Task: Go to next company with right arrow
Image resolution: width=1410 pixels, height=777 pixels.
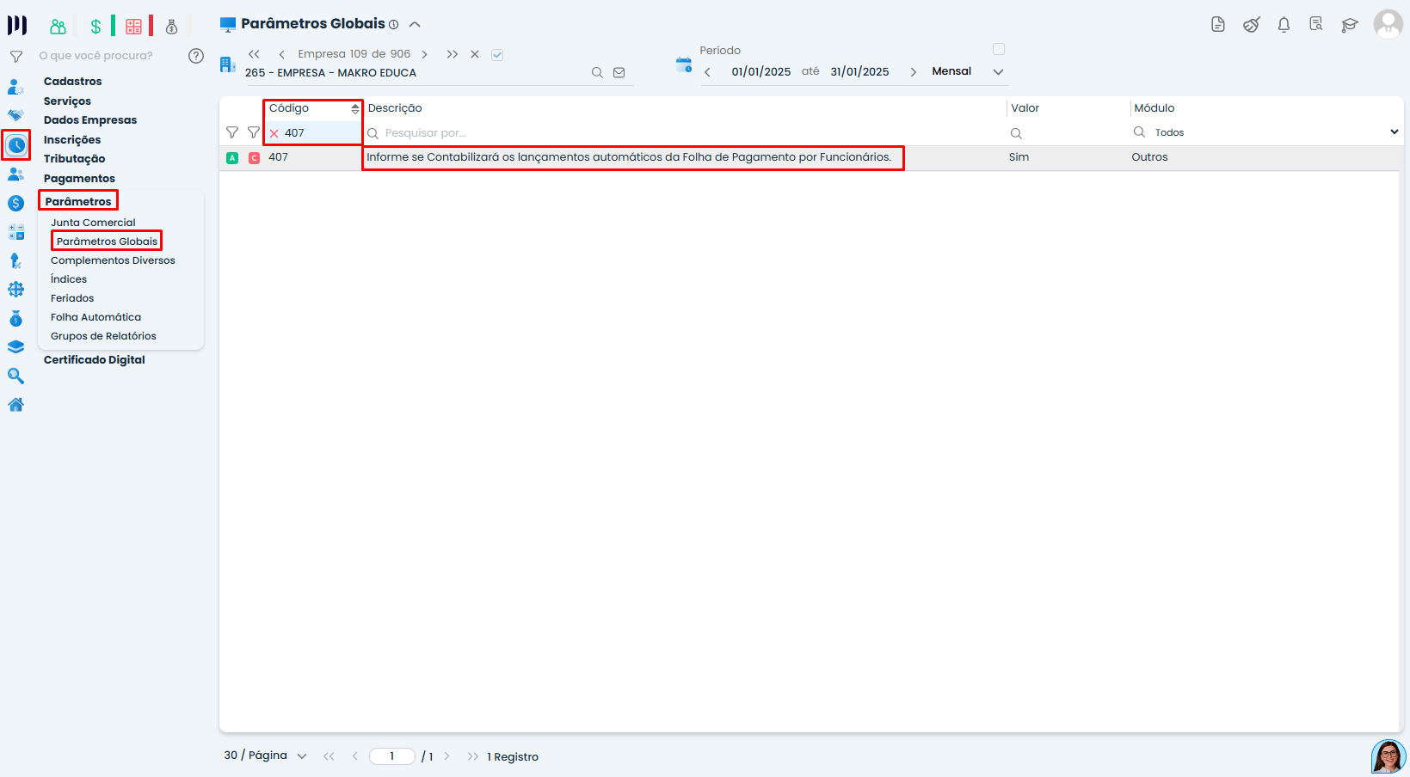Action: (x=424, y=54)
